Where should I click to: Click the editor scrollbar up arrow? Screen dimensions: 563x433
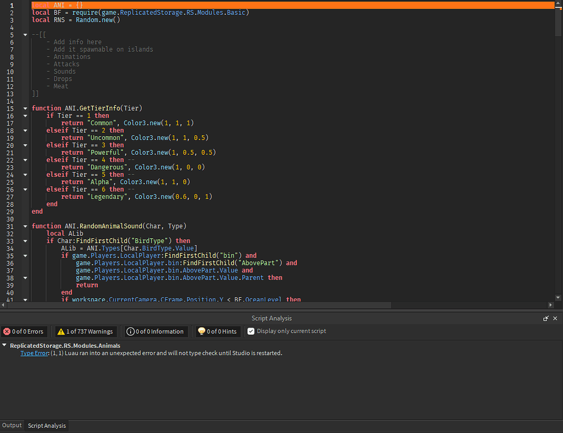[x=559, y=4]
